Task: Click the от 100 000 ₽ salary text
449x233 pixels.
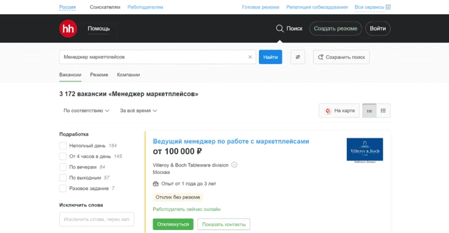Action: pos(177,151)
